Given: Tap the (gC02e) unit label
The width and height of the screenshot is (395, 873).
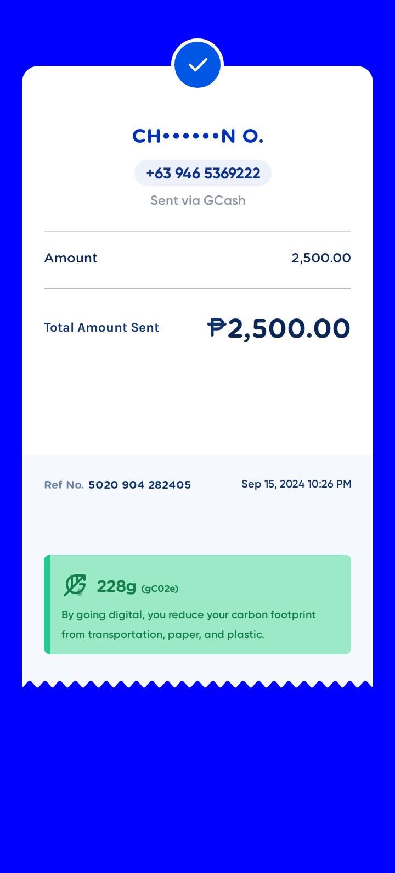Looking at the screenshot, I should tap(160, 589).
